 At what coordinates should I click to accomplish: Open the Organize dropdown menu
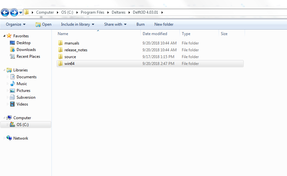pyautogui.click(x=16, y=24)
